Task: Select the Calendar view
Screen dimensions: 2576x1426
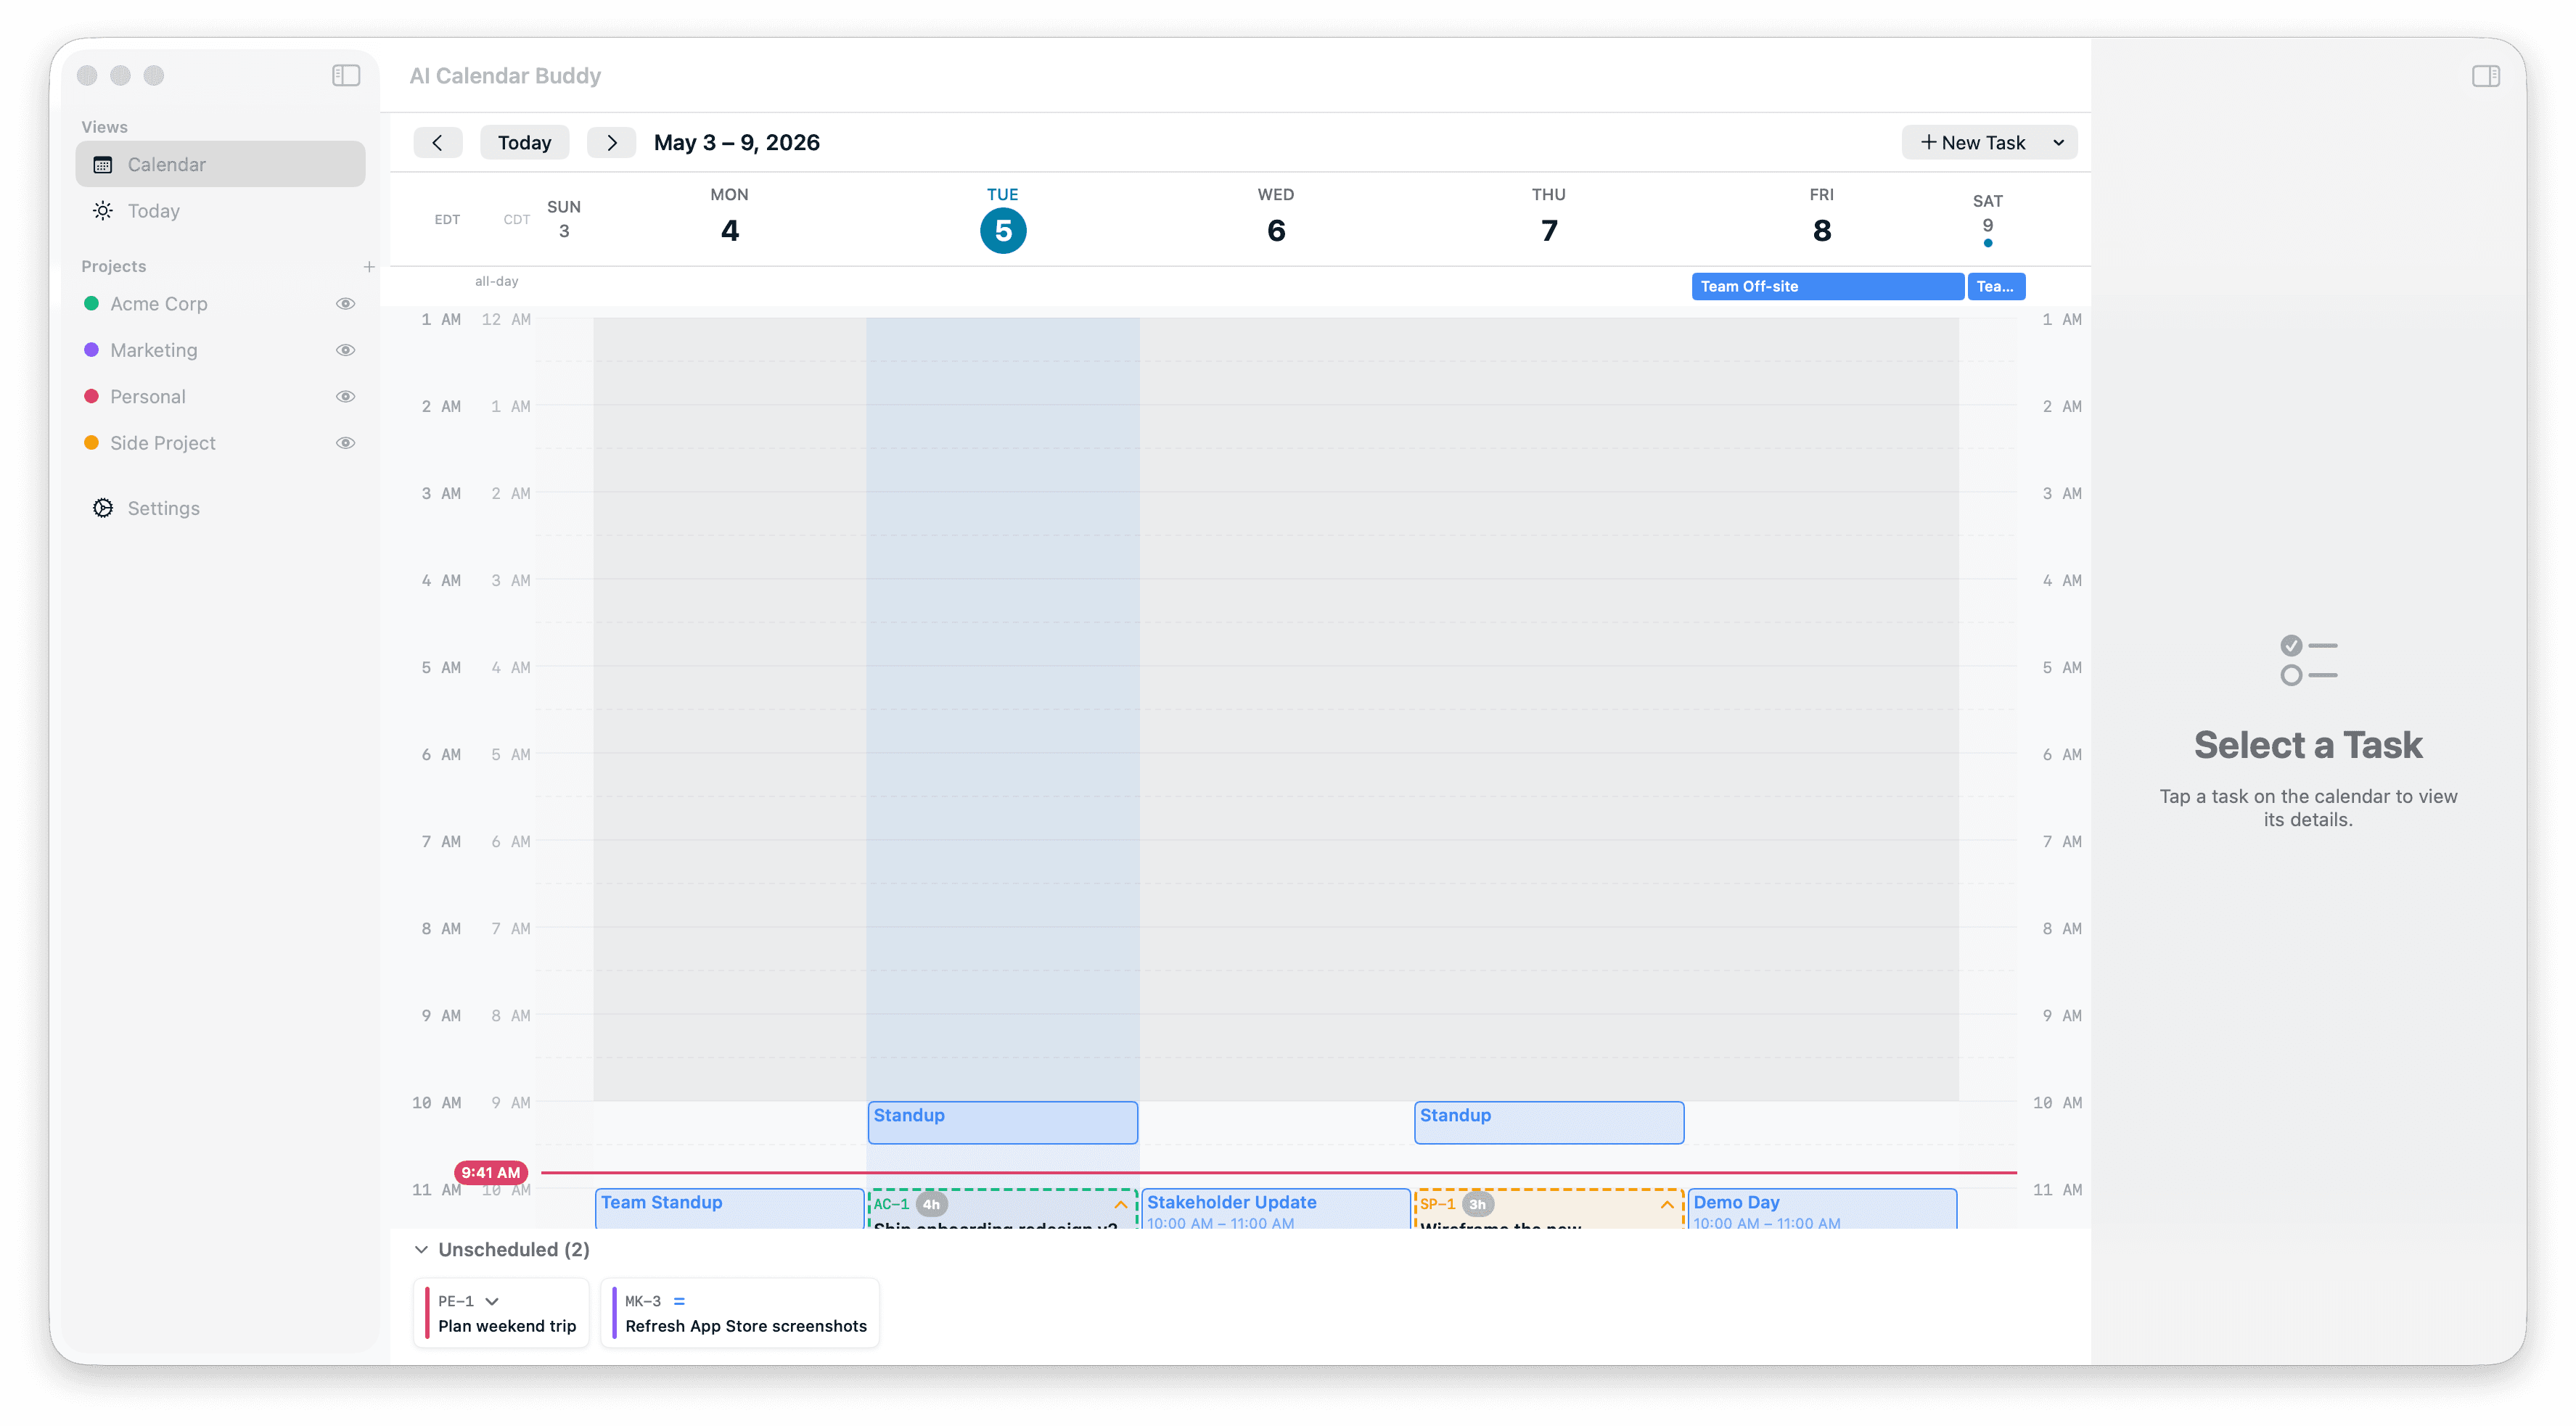Action: 220,165
